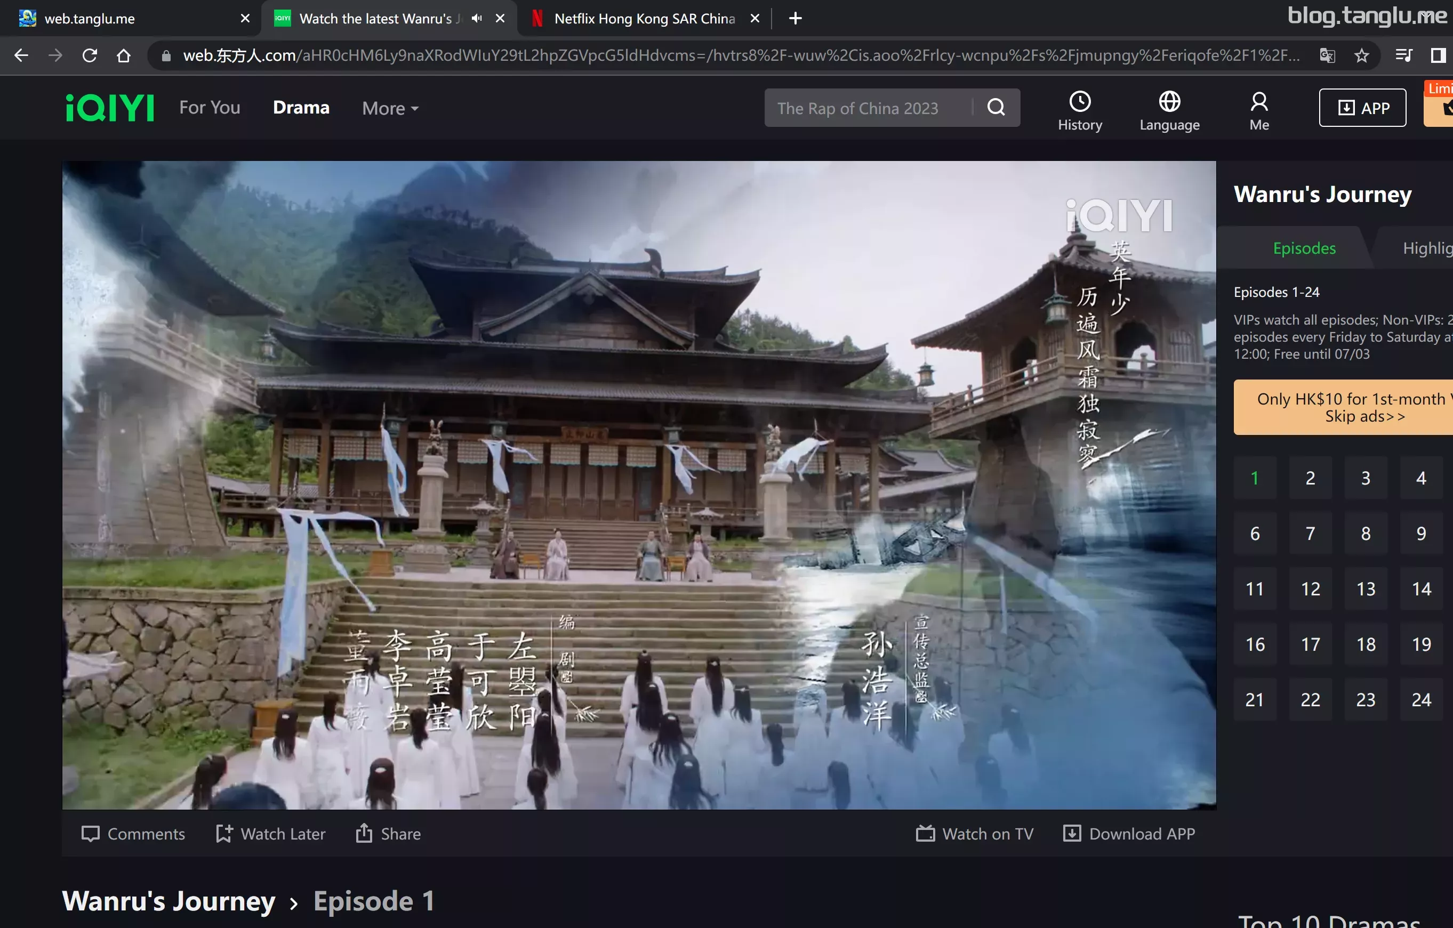Click the Limited orange promo button
The image size is (1453, 928).
1440,104
